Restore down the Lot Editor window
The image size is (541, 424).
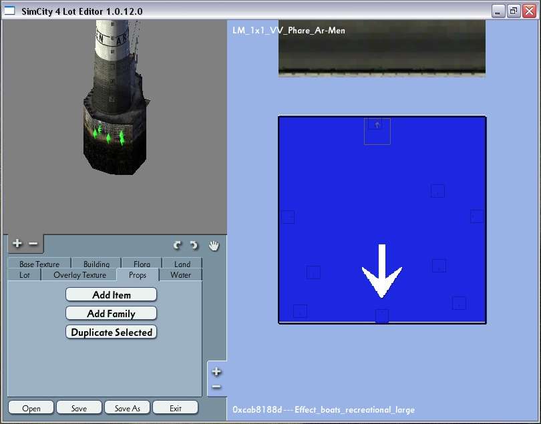[x=514, y=11]
